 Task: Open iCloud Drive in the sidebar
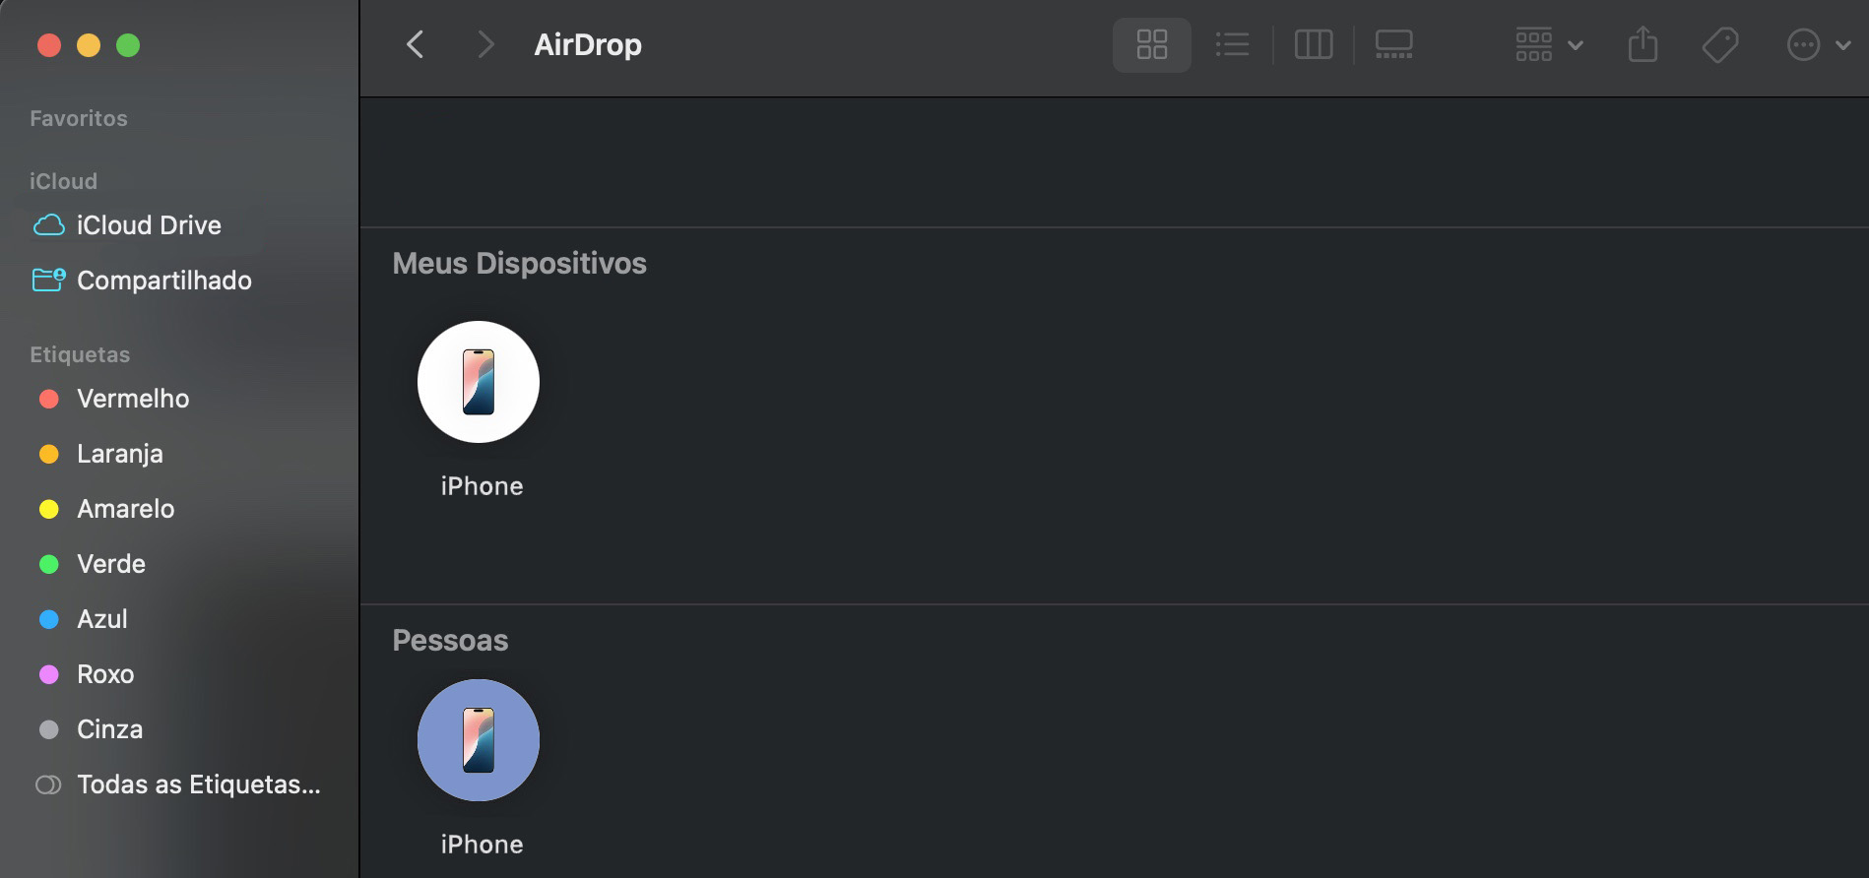click(x=149, y=224)
